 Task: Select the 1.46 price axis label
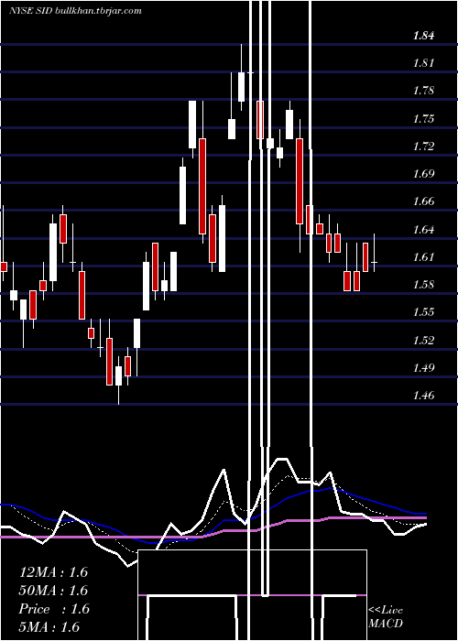423,396
